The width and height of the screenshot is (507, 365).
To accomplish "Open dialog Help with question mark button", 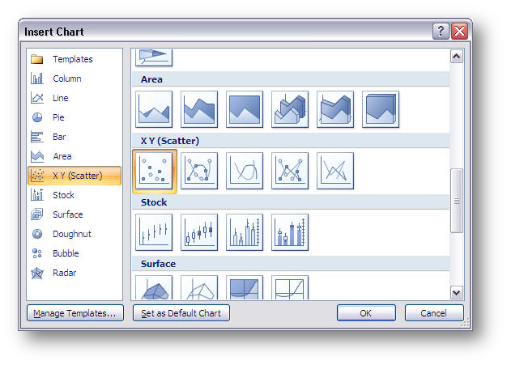I will 441,32.
